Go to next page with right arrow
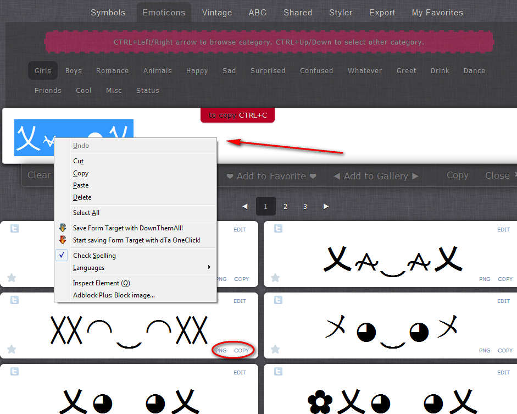This screenshot has width=517, height=414. click(326, 206)
